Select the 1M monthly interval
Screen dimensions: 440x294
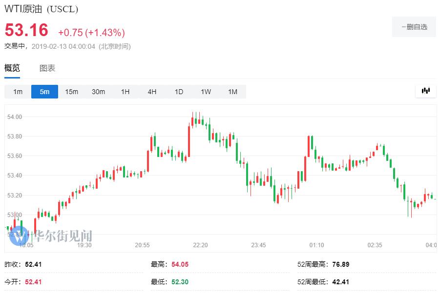tap(232, 92)
